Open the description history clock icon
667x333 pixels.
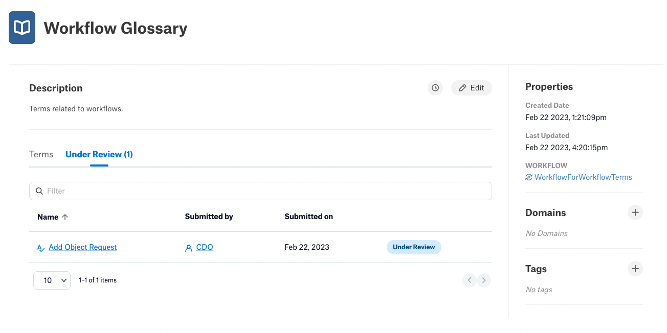point(435,88)
